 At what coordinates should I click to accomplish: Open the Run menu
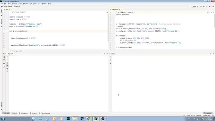click(x=31, y=4)
